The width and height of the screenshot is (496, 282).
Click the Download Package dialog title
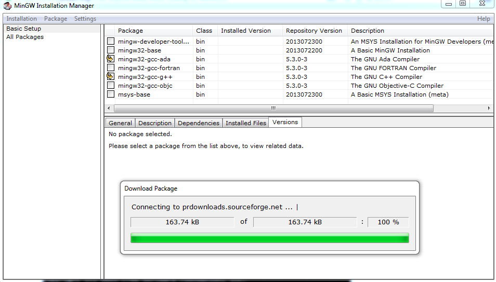pos(151,189)
